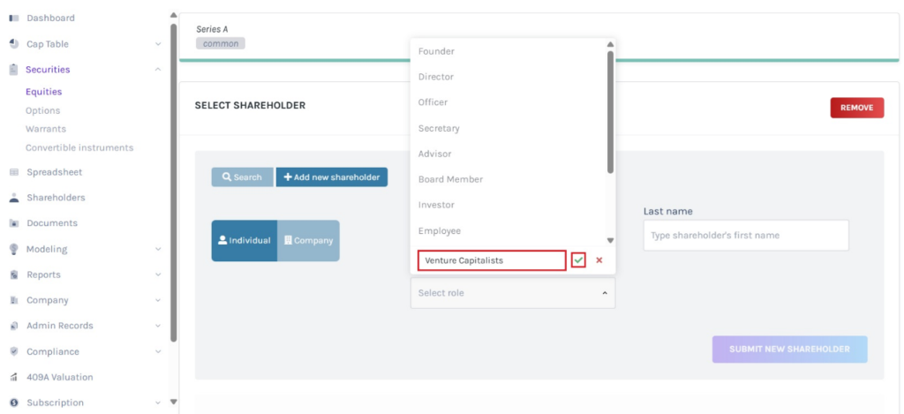This screenshot has width=904, height=414.
Task: Cancel new role with red X
Action: point(599,260)
